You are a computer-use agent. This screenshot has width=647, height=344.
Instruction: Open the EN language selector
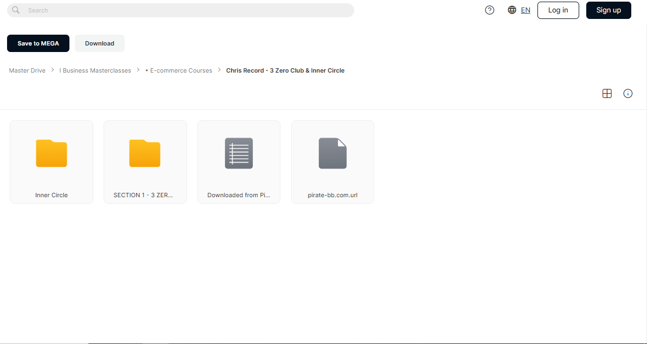(x=526, y=10)
